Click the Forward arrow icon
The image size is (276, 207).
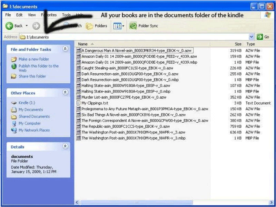(x=36, y=26)
